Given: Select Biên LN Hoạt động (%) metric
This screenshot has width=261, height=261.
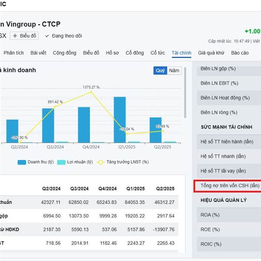Looking at the screenshot, I should [229, 98].
